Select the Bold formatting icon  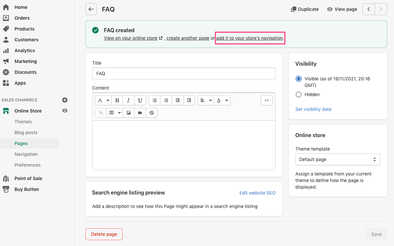click(x=117, y=100)
